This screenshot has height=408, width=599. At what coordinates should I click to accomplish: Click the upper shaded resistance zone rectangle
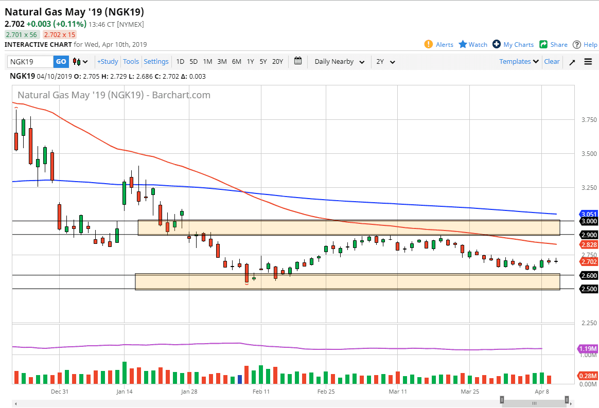pos(349,228)
